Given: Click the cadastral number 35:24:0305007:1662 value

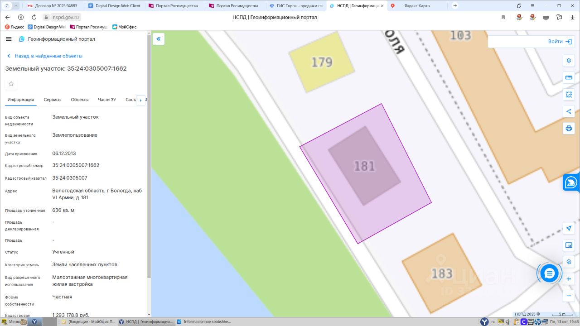Looking at the screenshot, I should point(76,165).
